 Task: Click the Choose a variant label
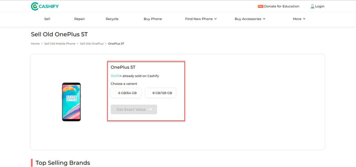click(x=124, y=84)
